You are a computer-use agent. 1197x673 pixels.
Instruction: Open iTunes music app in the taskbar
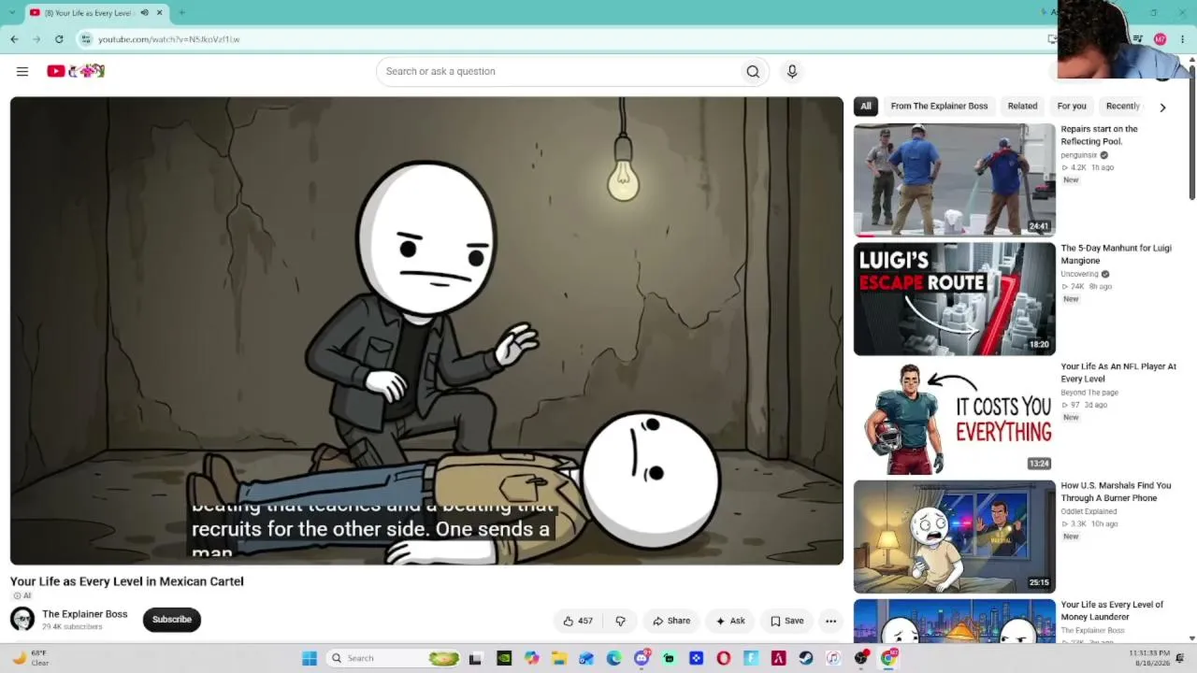[833, 658]
